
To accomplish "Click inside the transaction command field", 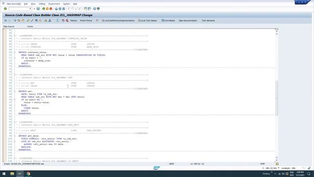I will (19, 9).
